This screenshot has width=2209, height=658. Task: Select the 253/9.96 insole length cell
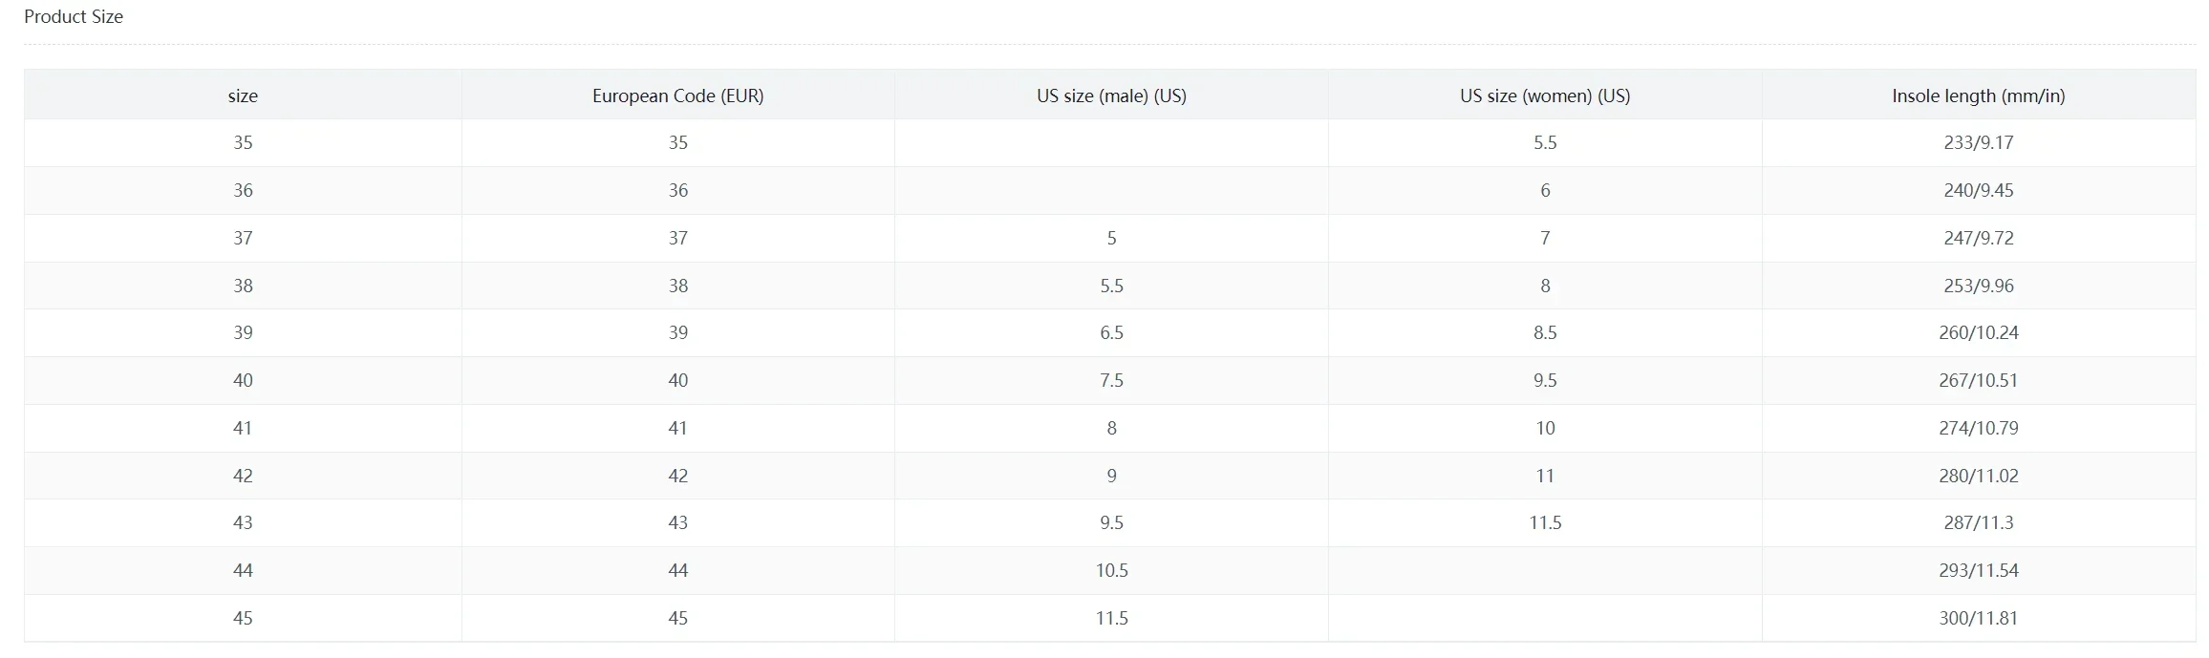[x=1979, y=286]
